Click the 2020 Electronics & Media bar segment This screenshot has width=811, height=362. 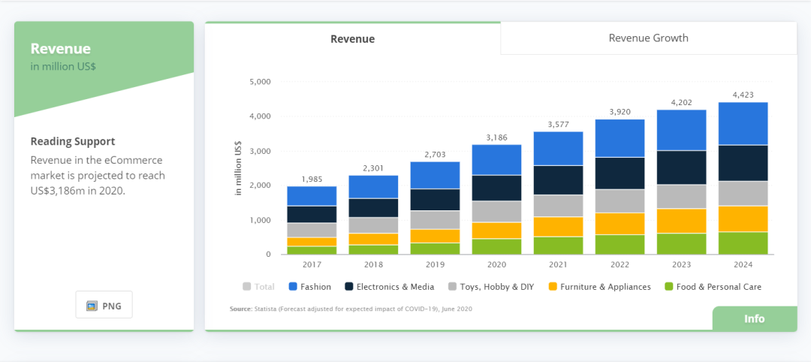pos(496,189)
